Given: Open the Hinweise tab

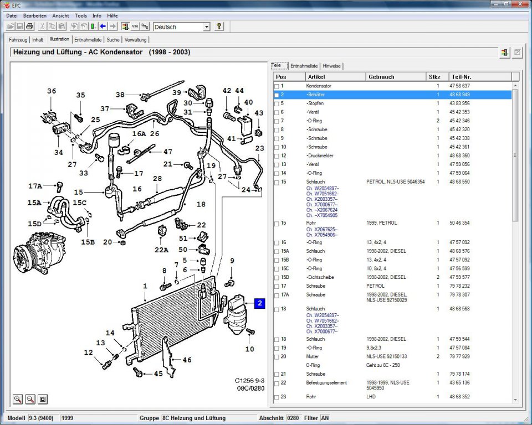Looking at the screenshot, I should (x=331, y=66).
